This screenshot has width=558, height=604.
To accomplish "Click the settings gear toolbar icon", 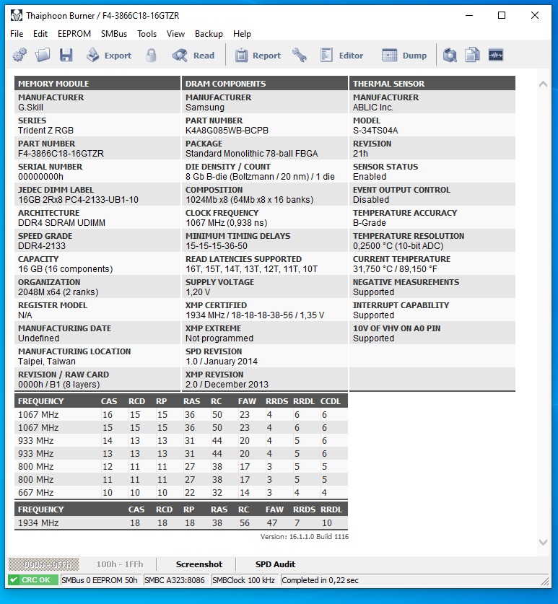I will [19, 56].
